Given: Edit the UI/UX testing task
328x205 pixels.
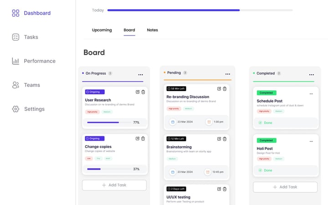Looking at the screenshot, I should (x=219, y=189).
